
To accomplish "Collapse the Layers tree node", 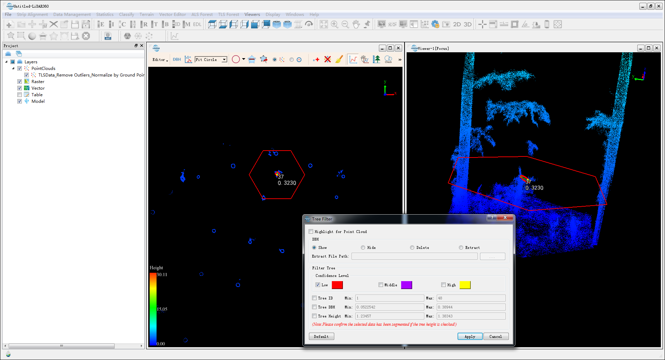I will (6, 62).
